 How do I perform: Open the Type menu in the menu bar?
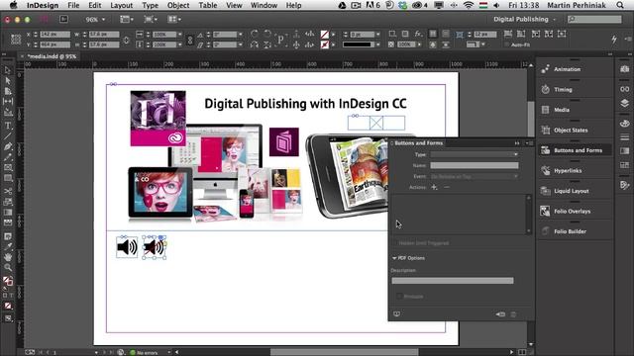(x=150, y=5)
